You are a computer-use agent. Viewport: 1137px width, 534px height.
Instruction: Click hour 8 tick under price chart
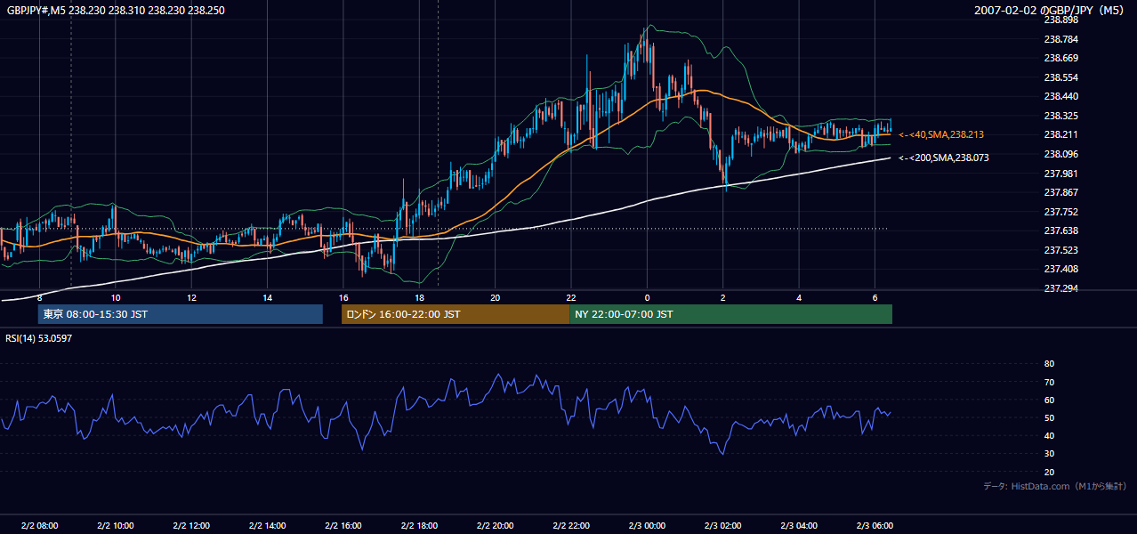coord(39,297)
